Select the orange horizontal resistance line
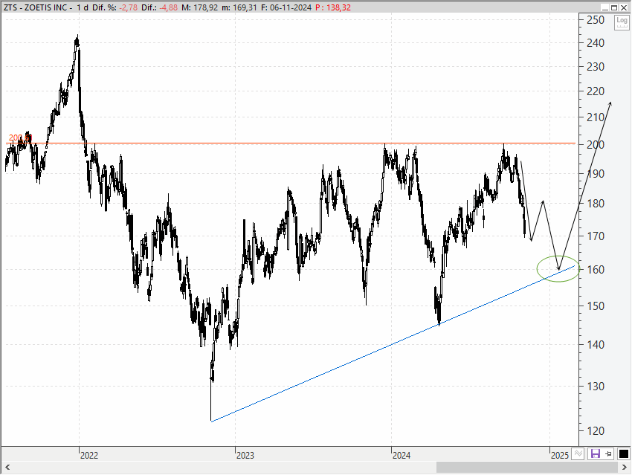This screenshot has height=475, width=632. (x=290, y=143)
